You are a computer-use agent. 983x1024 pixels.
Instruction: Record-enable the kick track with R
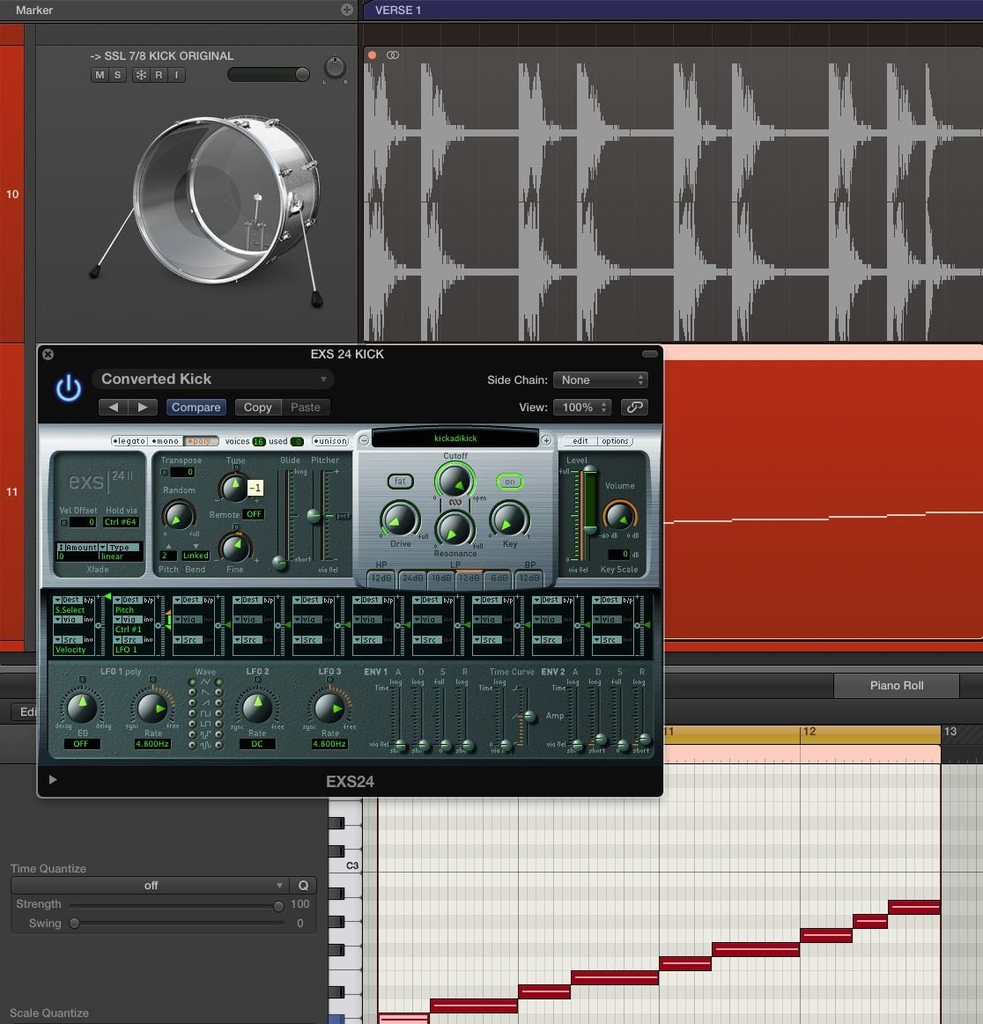coord(158,75)
